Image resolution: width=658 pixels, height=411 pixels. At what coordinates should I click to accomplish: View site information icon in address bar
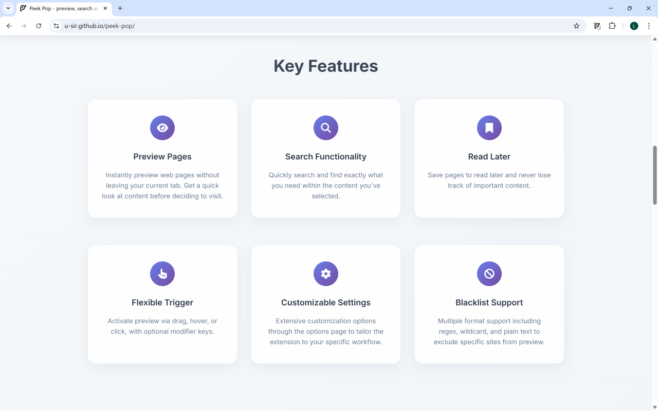[x=57, y=26]
